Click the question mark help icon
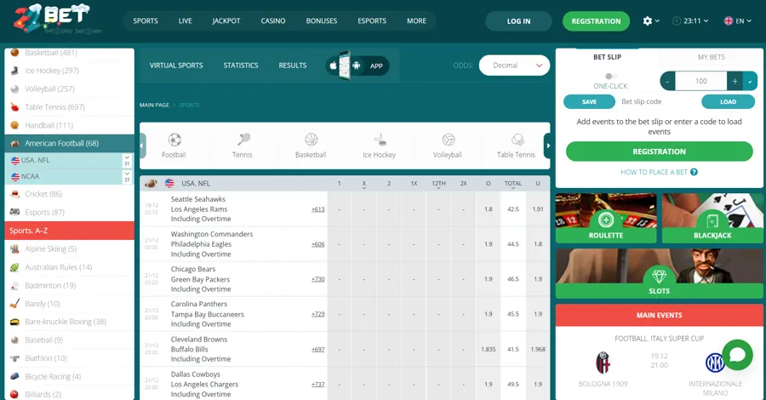Viewport: 766px width, 400px height. pos(694,172)
